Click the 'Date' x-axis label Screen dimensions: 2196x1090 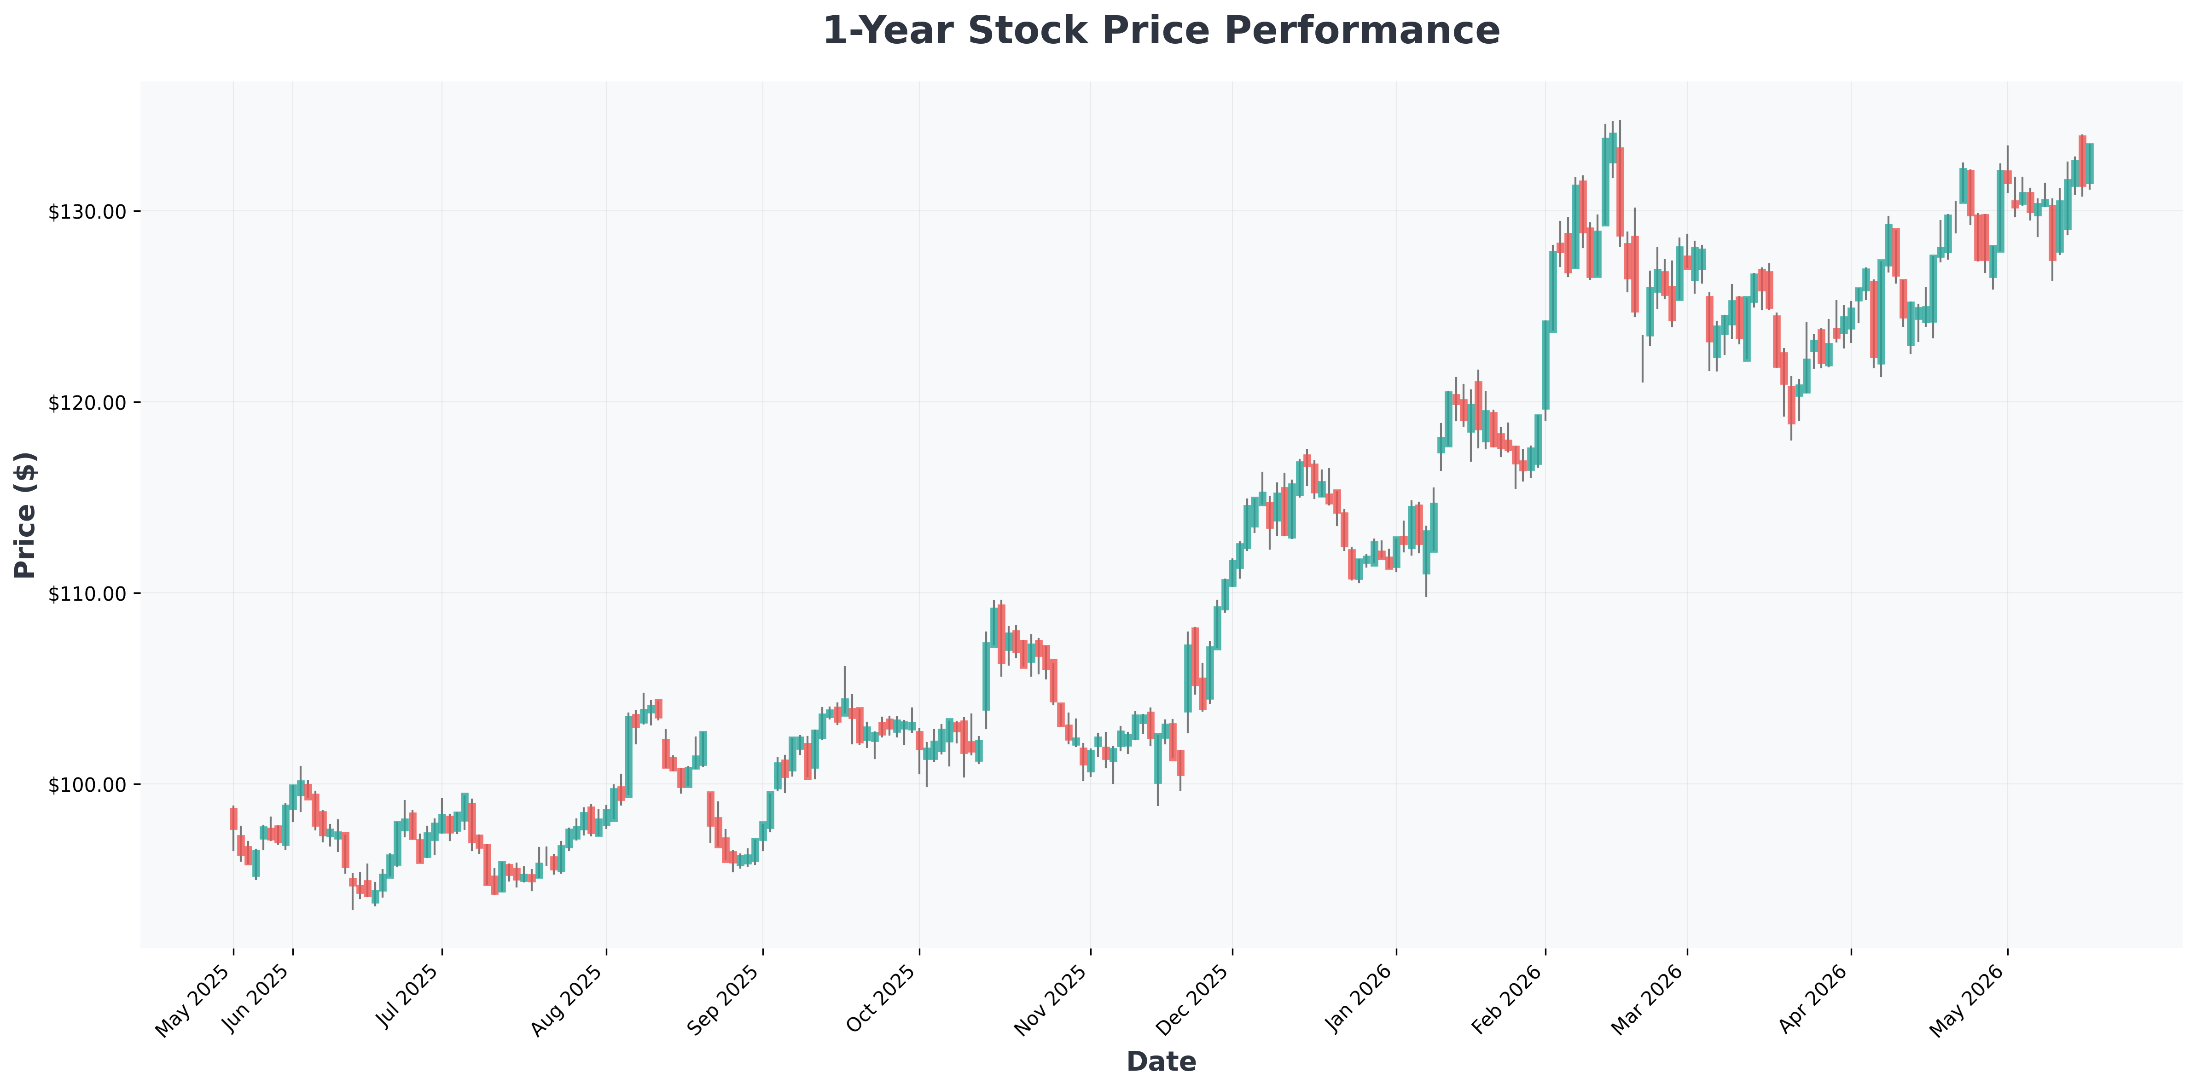1161,1062
